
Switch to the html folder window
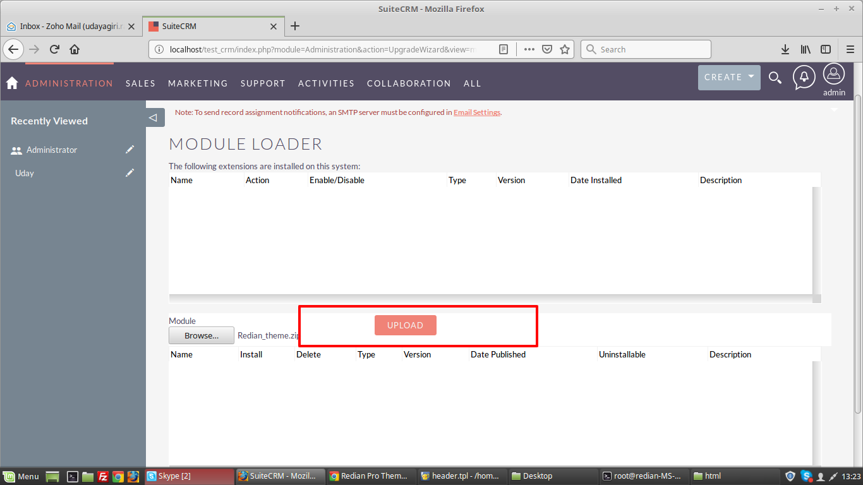coord(735,477)
